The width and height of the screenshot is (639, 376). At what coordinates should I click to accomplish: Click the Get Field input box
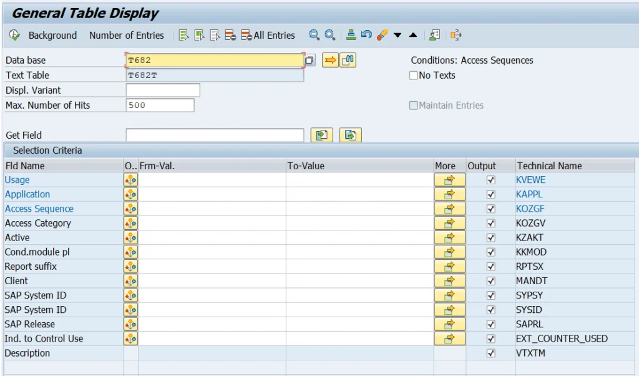tap(215, 135)
